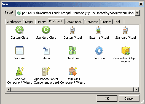Click the "Connection Object Wizard" label
Viewport: 145px width, 104px height.
click(126, 60)
